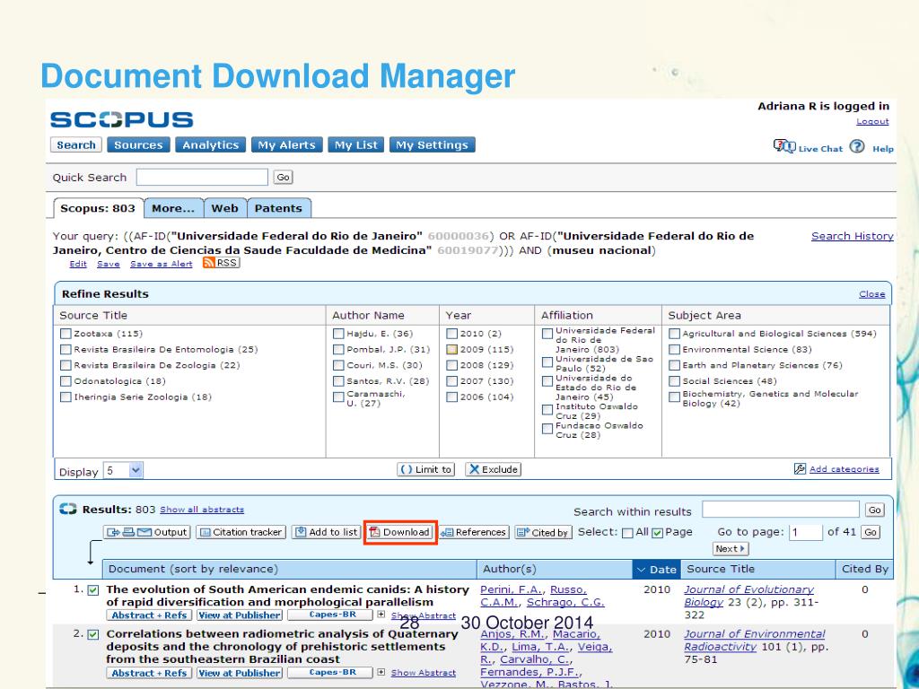The height and width of the screenshot is (689, 919).
Task: Click the Save query link
Action: [109, 265]
